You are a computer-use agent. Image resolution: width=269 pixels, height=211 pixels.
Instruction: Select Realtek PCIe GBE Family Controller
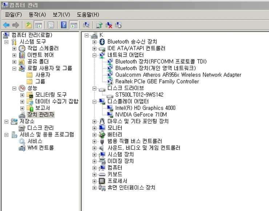(x=157, y=81)
